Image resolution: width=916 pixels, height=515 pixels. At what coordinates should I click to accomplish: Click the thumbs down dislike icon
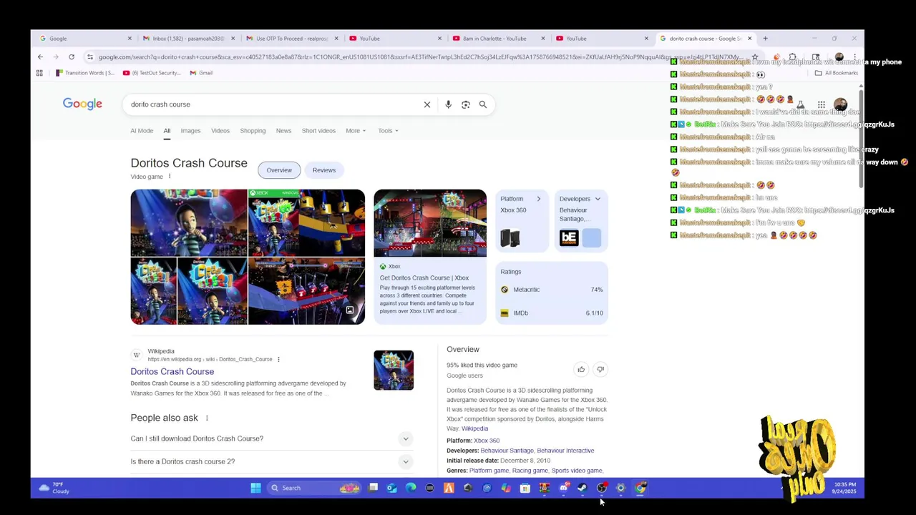coord(600,369)
